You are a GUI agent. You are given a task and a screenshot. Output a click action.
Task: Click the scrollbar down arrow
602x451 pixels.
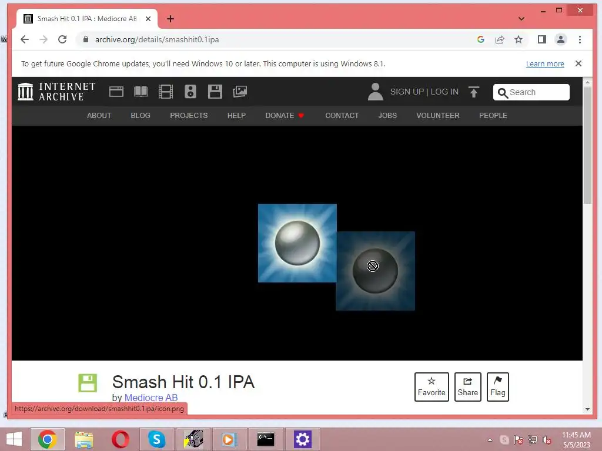(x=587, y=409)
